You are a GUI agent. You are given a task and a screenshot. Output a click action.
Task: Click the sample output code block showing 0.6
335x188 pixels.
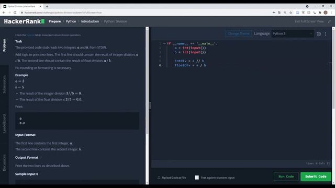[77, 121]
